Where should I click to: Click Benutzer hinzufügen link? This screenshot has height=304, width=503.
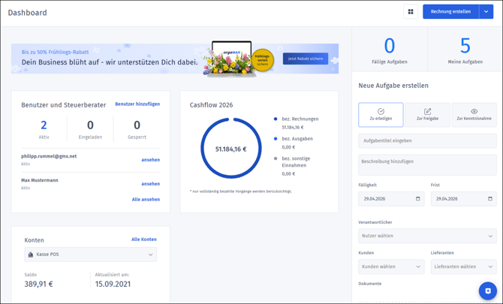point(137,104)
